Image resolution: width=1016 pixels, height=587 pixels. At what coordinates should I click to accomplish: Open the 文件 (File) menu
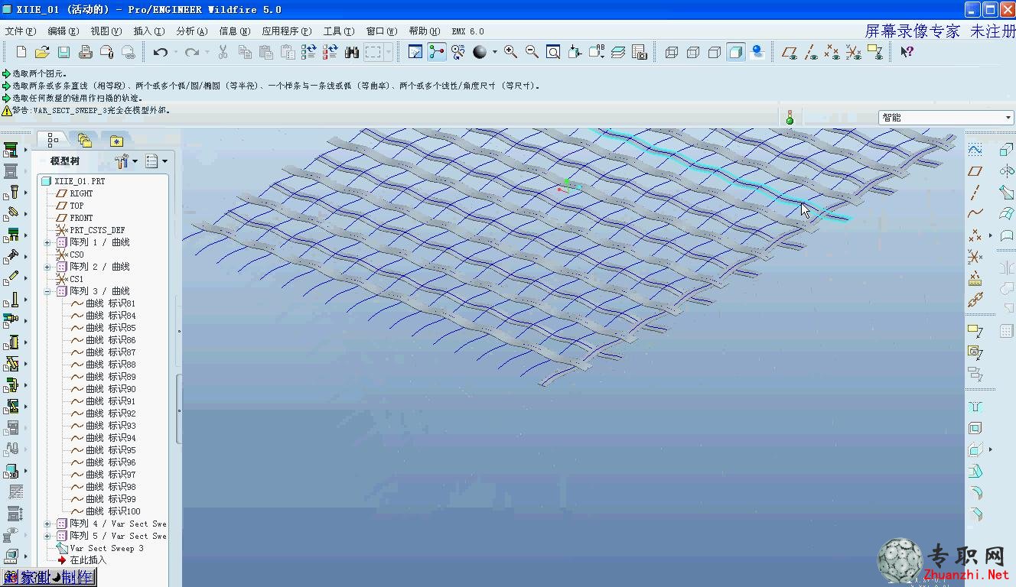(x=21, y=31)
